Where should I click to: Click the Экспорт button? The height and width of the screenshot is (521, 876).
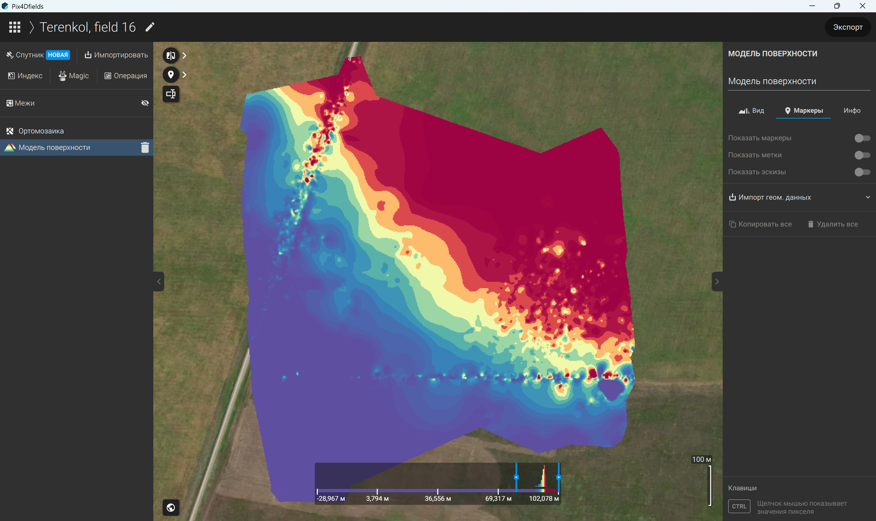click(x=848, y=27)
